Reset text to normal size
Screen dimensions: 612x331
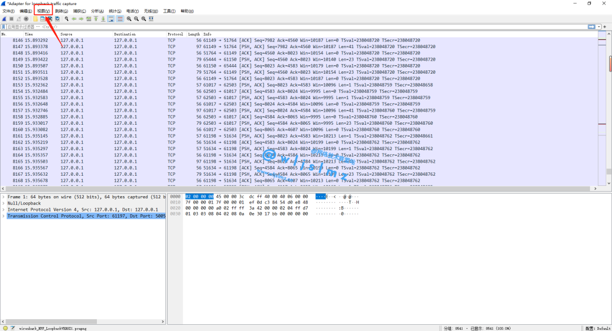(143, 19)
